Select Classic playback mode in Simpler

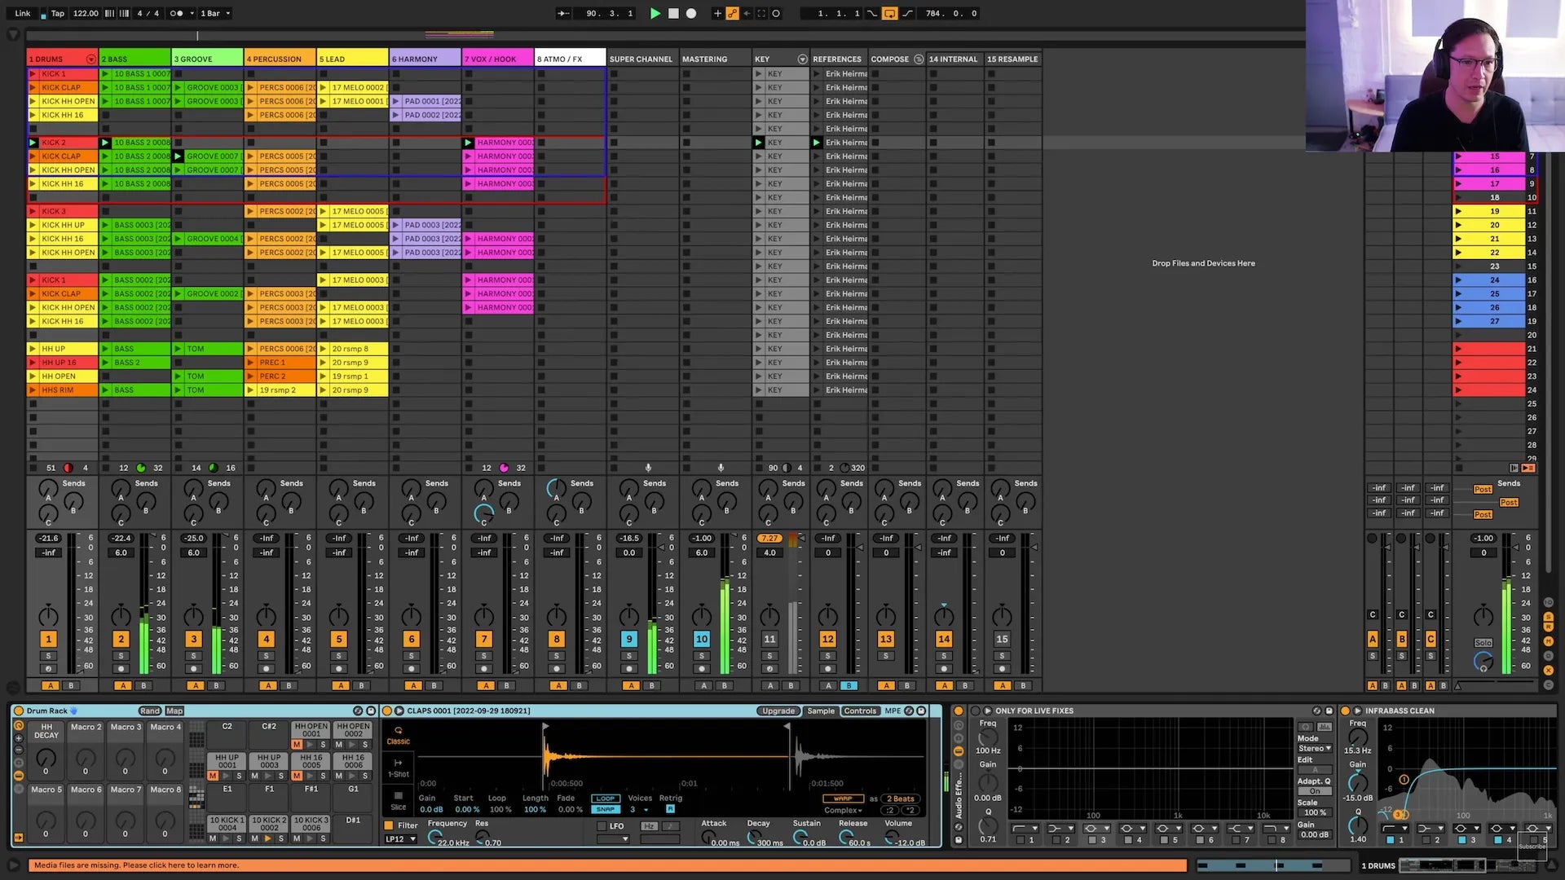tap(399, 737)
